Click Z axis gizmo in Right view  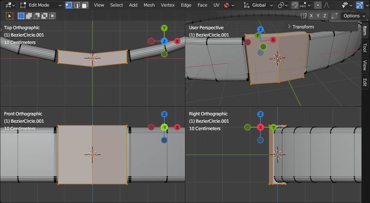(x=260, y=114)
